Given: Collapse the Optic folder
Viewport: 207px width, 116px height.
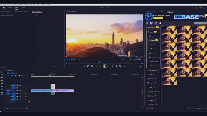Looking at the screenshot, I should pos(153,40).
